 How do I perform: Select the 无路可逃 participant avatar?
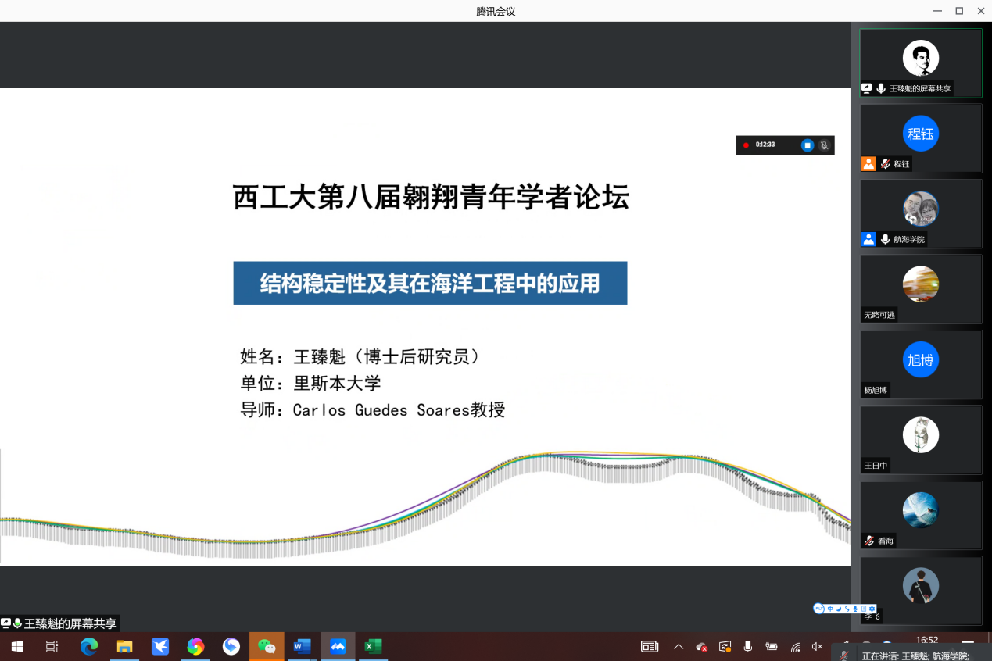(920, 284)
